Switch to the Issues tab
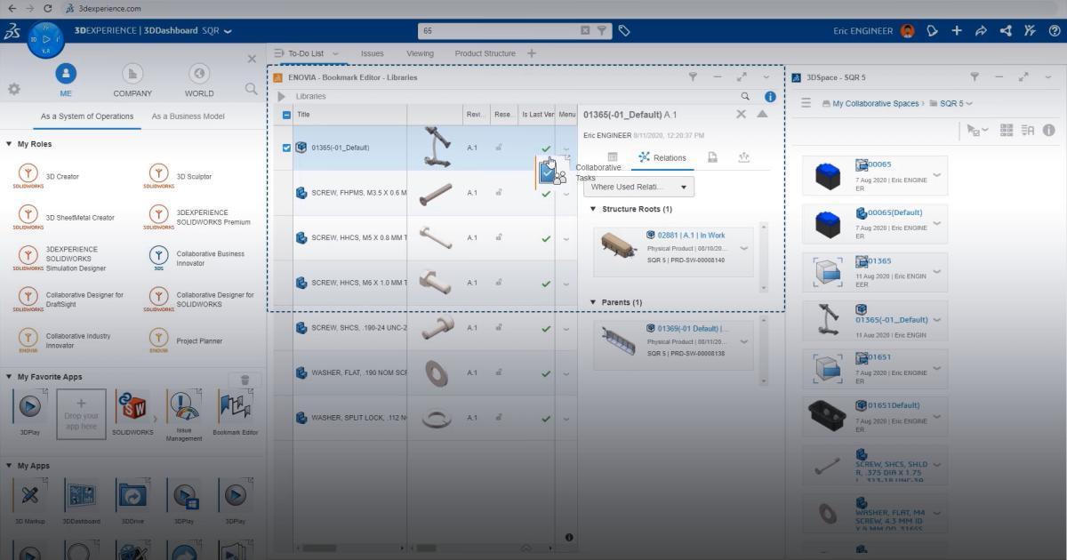Screen dimensions: 1067x560 [x=372, y=53]
